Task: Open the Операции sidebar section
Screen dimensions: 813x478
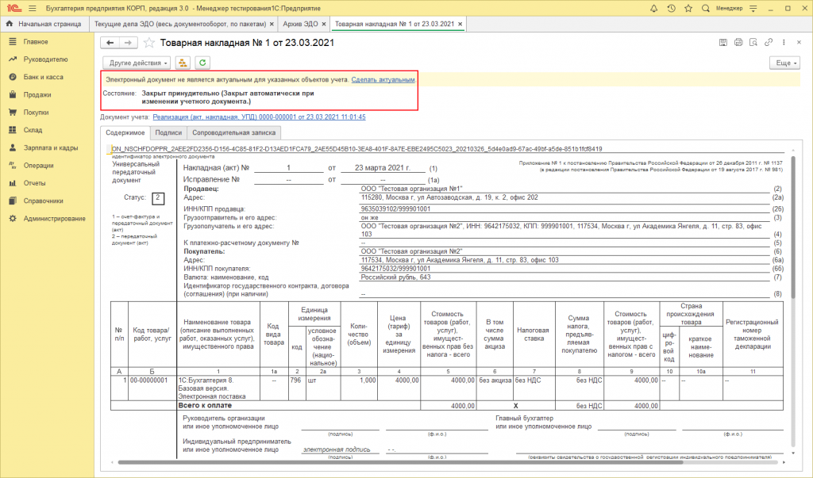Action: [x=38, y=165]
